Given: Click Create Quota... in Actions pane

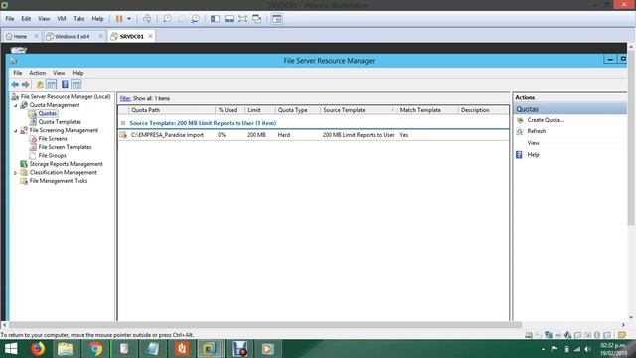Looking at the screenshot, I should point(546,120).
